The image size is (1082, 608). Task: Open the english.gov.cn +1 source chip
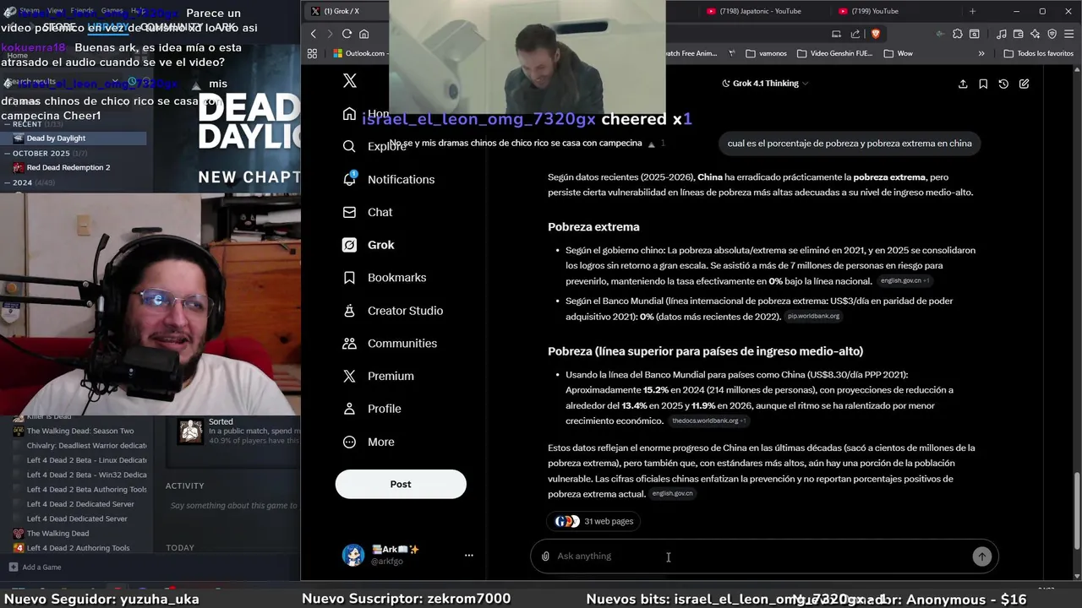click(904, 280)
